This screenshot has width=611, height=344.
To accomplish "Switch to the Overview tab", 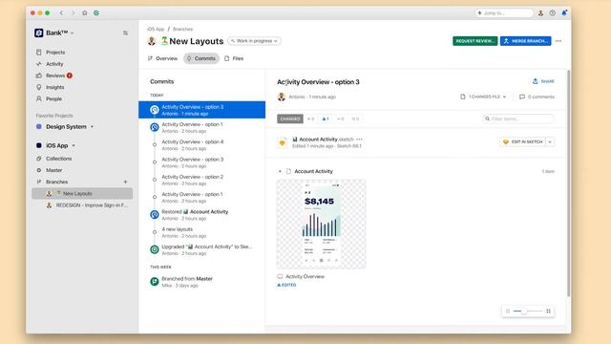I will click(x=162, y=58).
